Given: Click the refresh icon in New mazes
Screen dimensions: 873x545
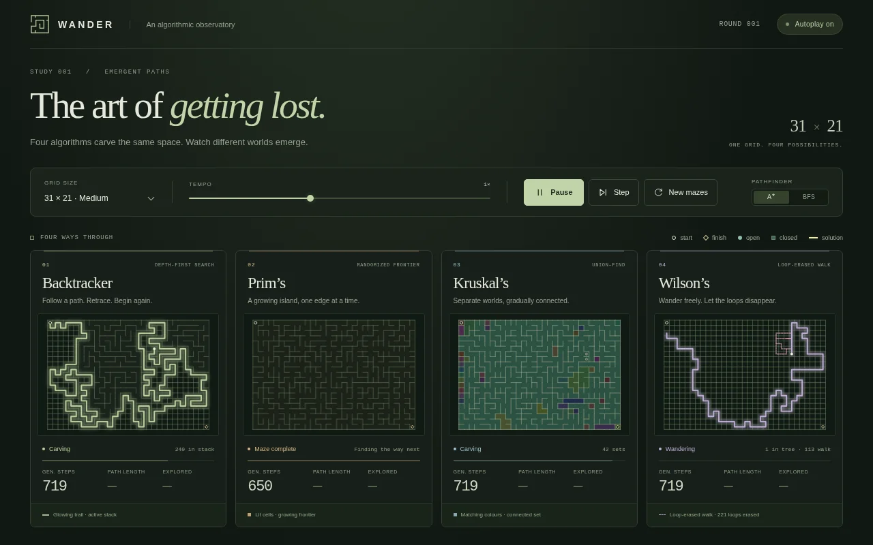Looking at the screenshot, I should tap(658, 193).
